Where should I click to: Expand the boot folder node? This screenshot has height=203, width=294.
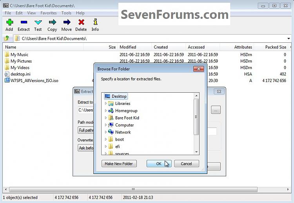pyautogui.click(x=106, y=139)
